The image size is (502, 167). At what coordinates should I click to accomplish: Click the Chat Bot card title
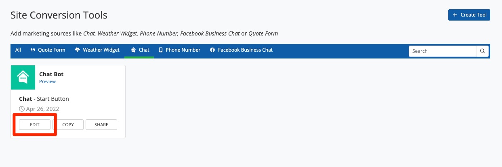click(51, 74)
